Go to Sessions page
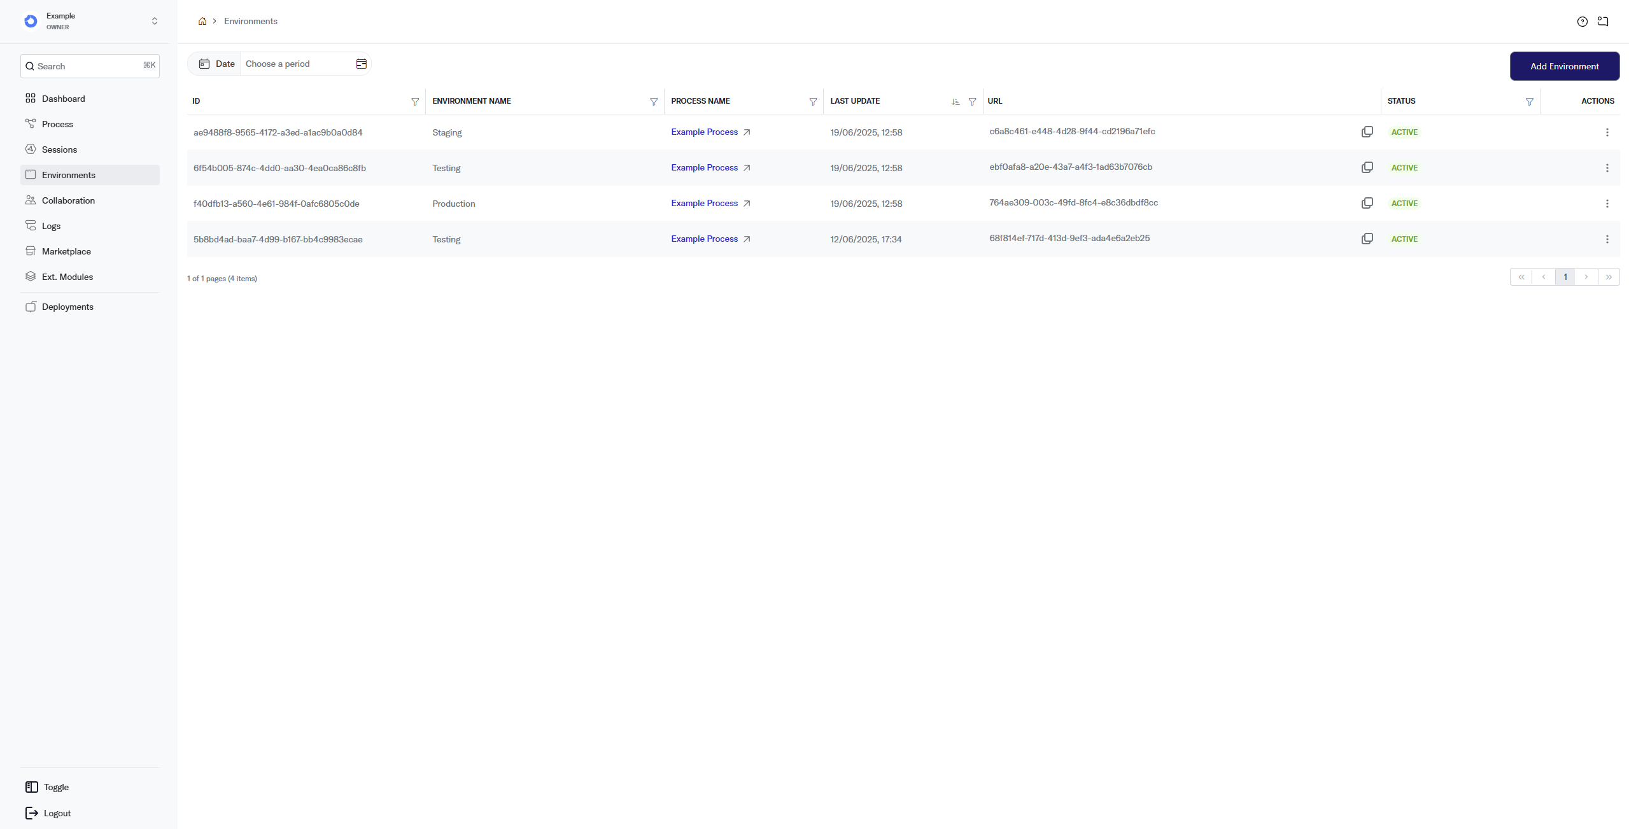 (90, 150)
